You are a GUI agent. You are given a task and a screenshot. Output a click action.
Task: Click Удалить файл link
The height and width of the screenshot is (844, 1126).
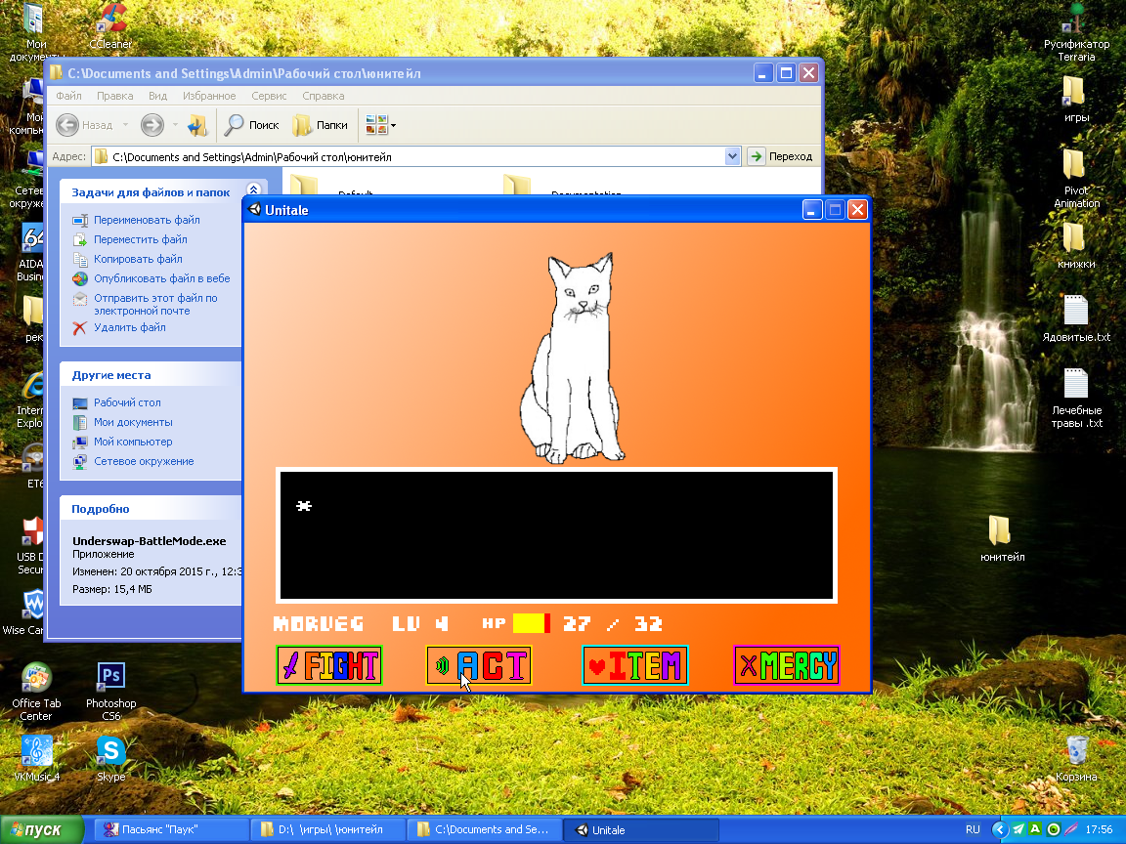129,327
